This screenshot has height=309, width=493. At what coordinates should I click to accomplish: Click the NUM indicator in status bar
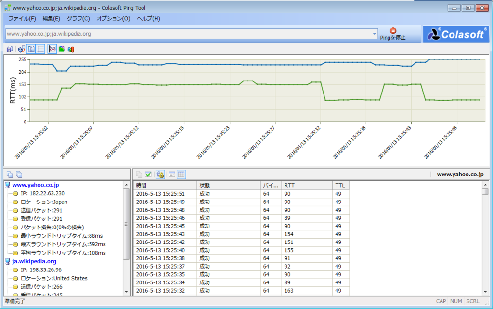[x=456, y=301]
